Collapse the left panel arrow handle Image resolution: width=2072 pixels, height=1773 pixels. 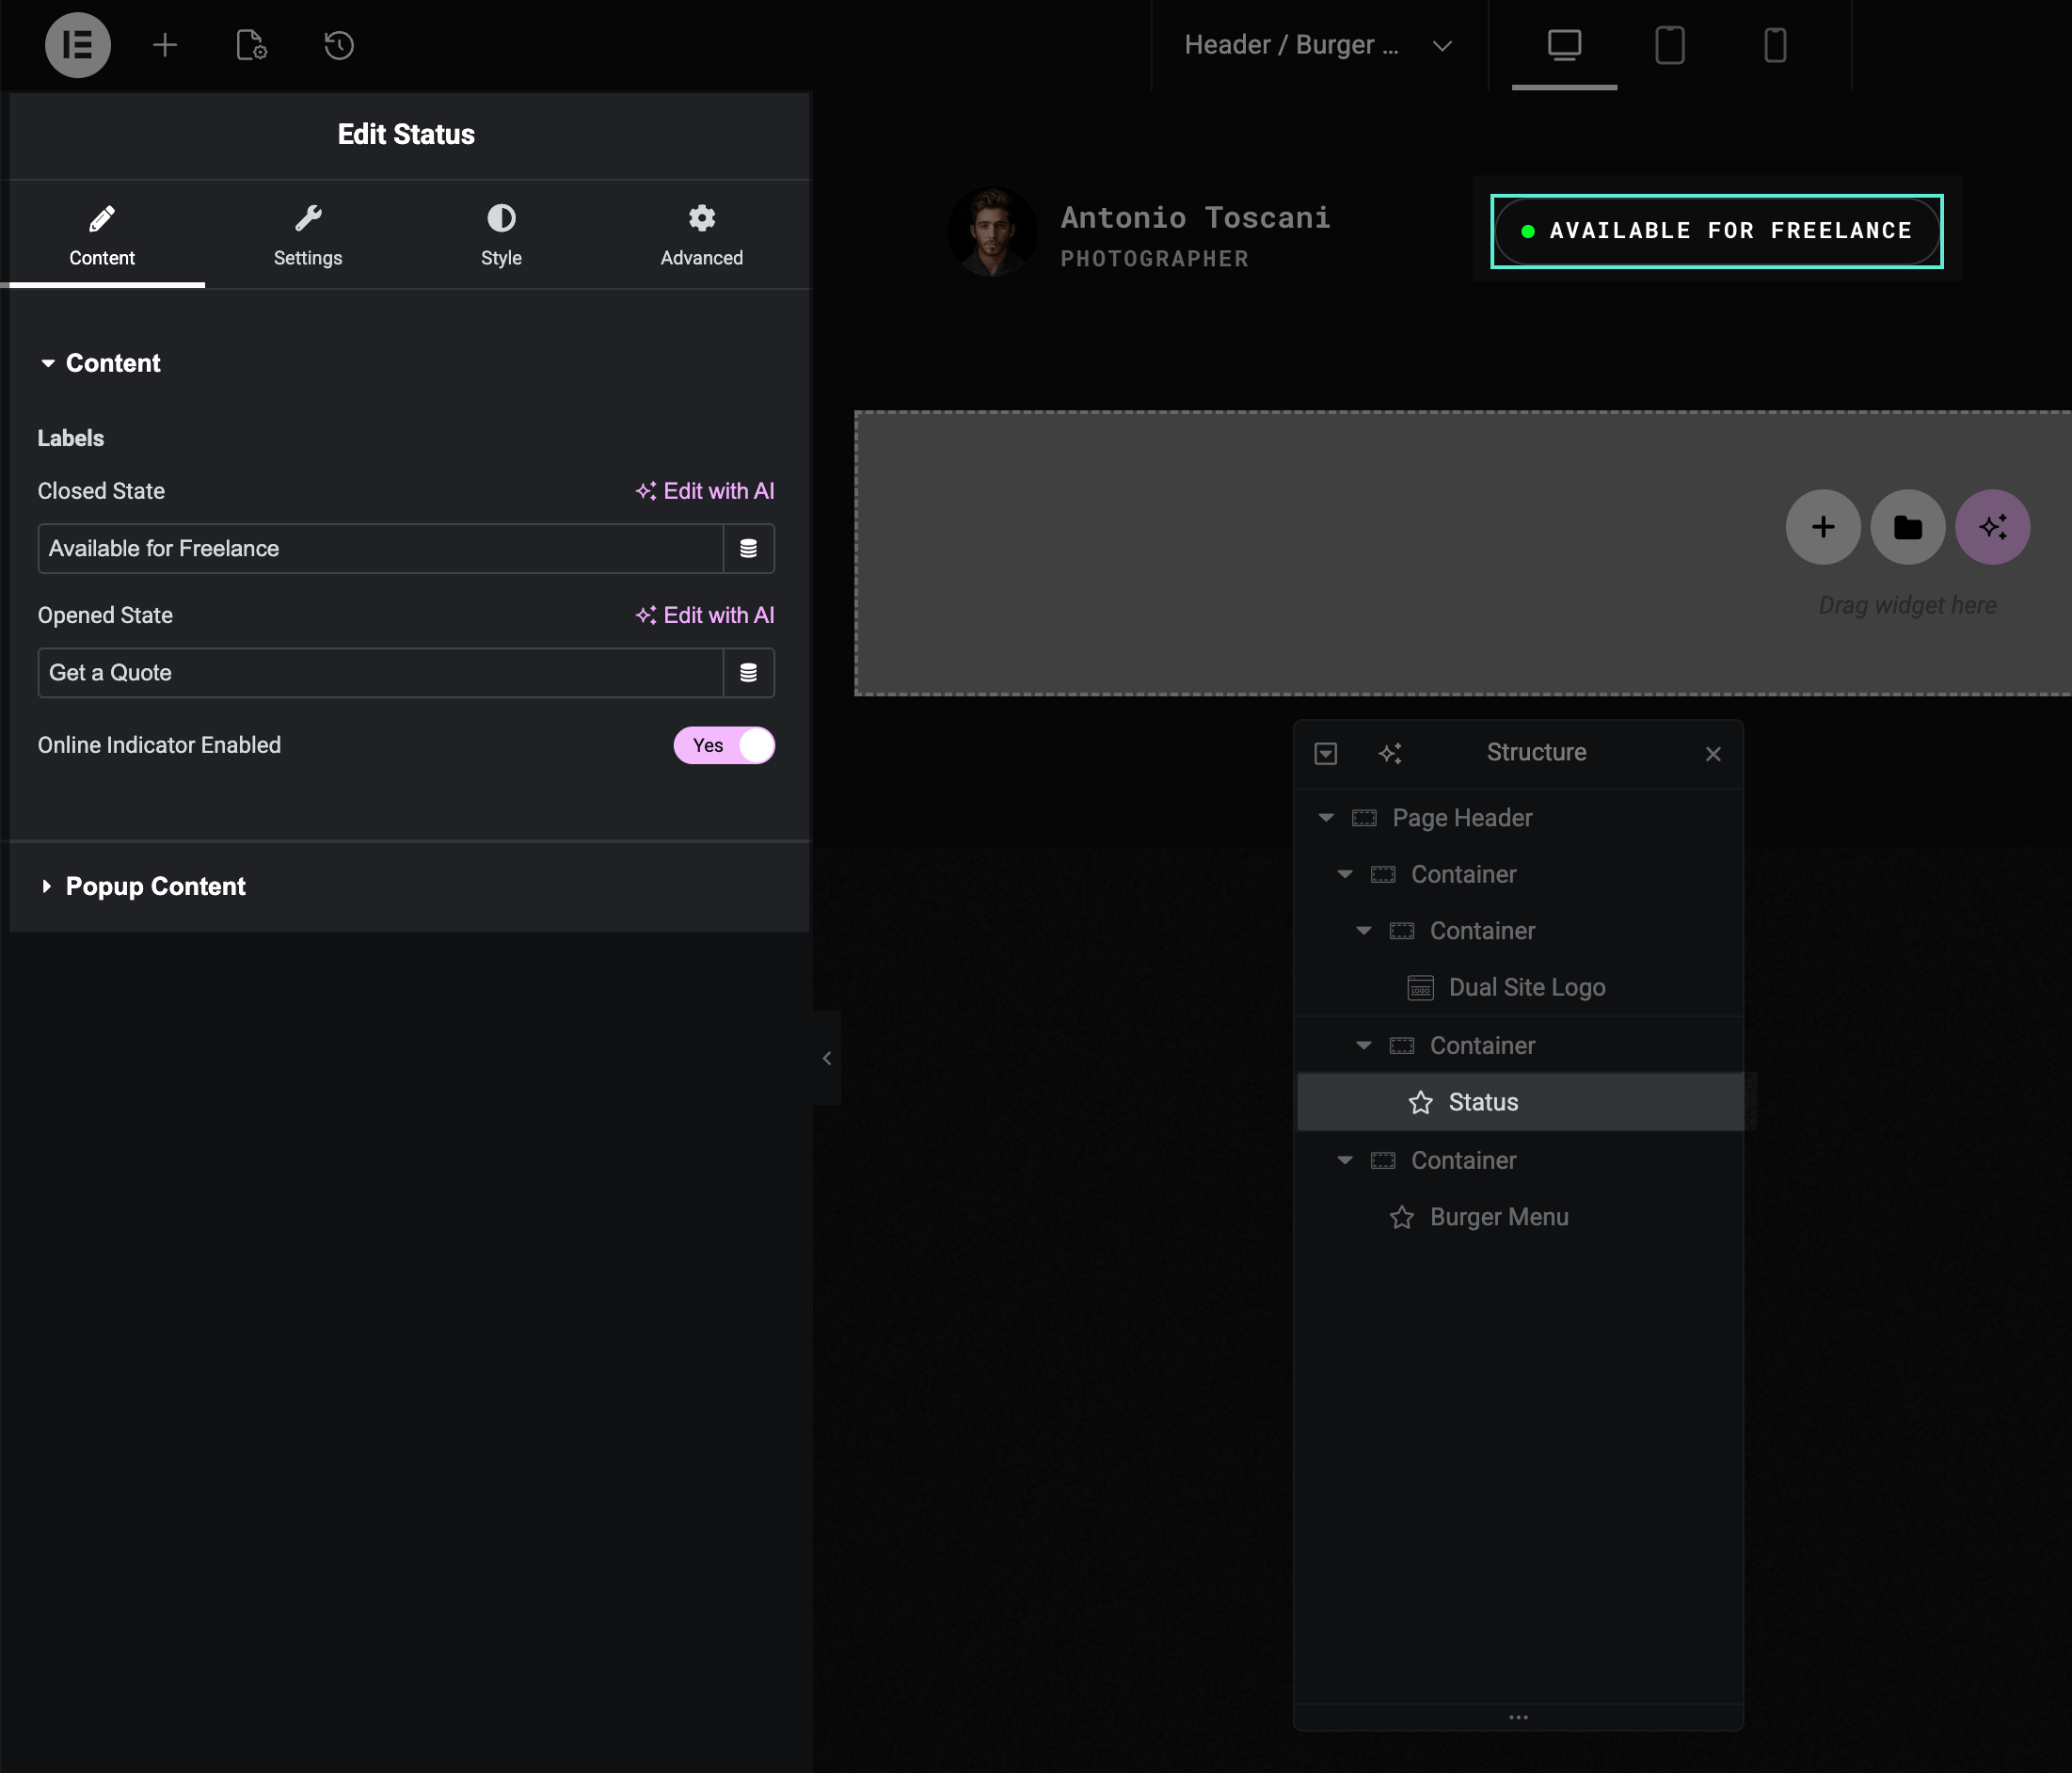tap(826, 1058)
